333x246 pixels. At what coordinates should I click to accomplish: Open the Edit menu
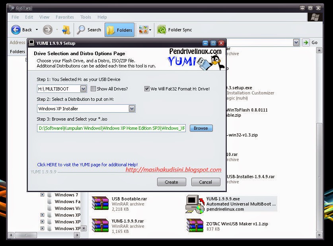[29, 17]
